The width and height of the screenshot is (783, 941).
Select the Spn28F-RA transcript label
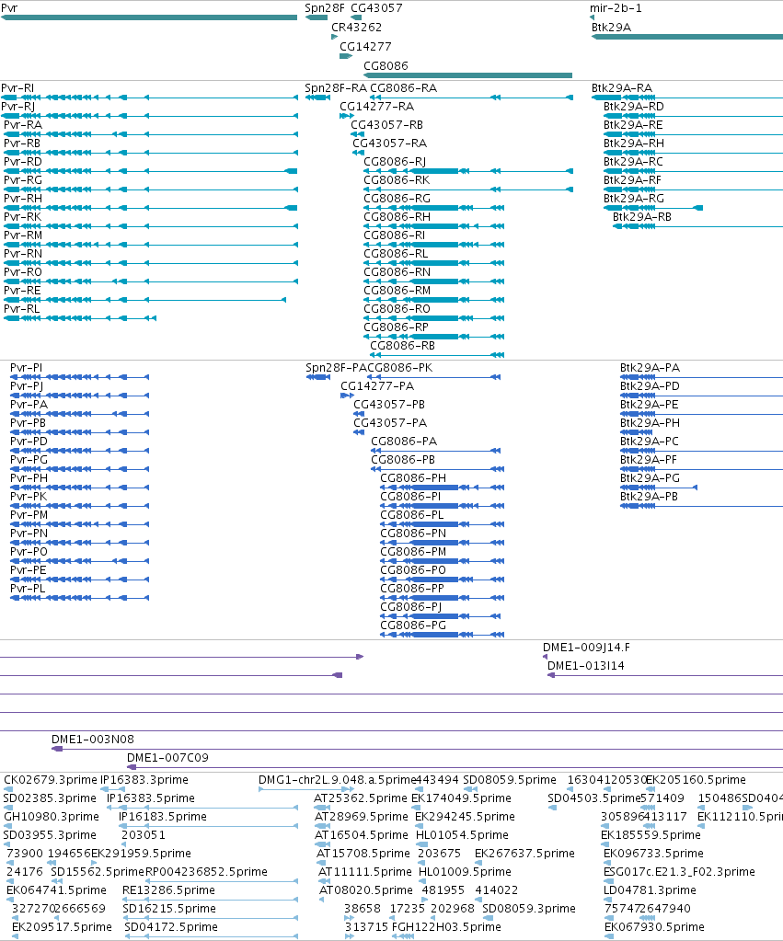(336, 88)
